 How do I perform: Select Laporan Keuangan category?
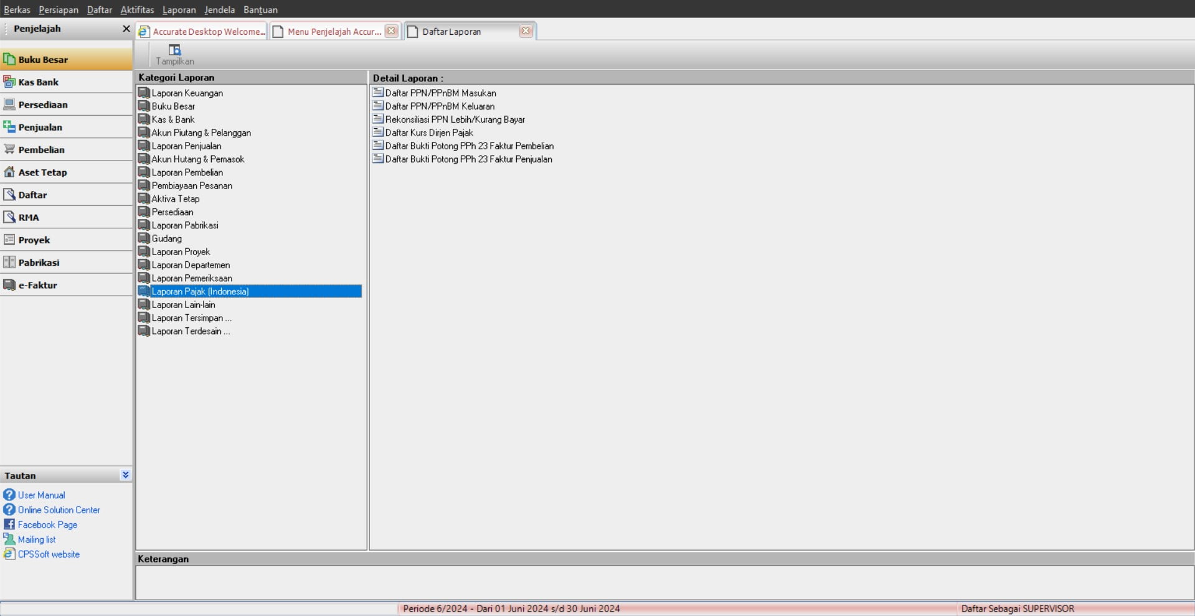pos(187,93)
